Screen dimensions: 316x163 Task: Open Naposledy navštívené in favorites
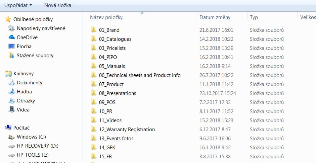click(41, 28)
